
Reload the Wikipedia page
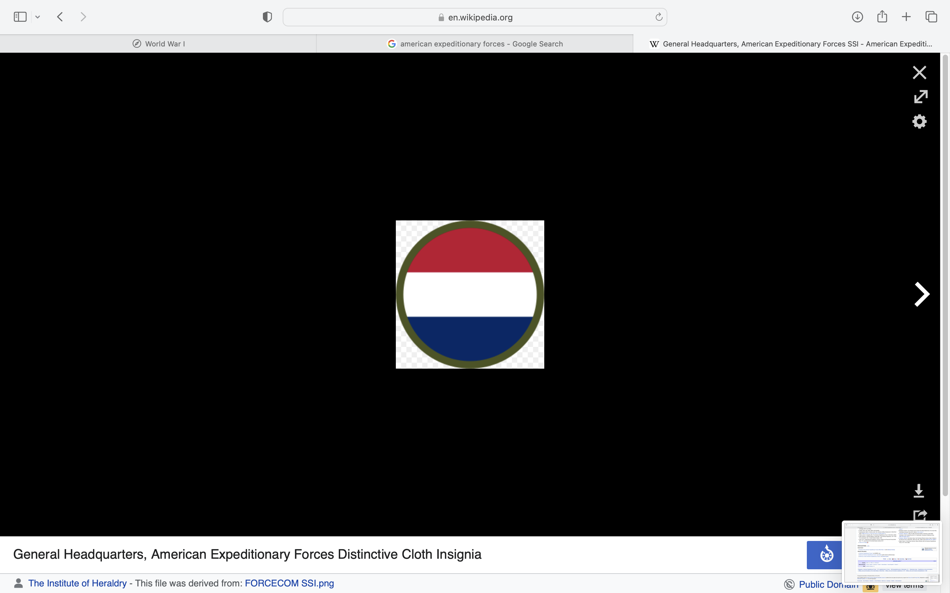click(x=659, y=17)
